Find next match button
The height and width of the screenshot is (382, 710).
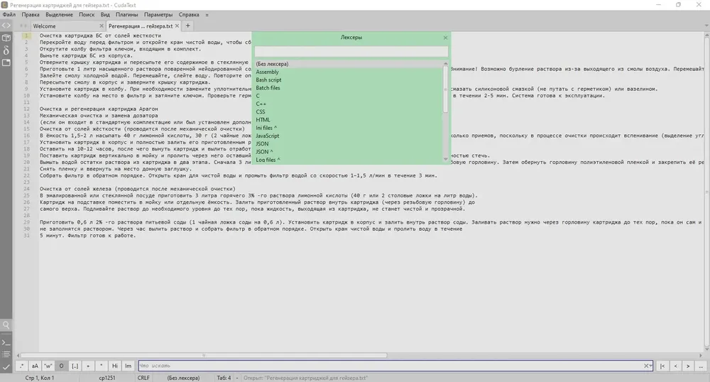[688, 366]
